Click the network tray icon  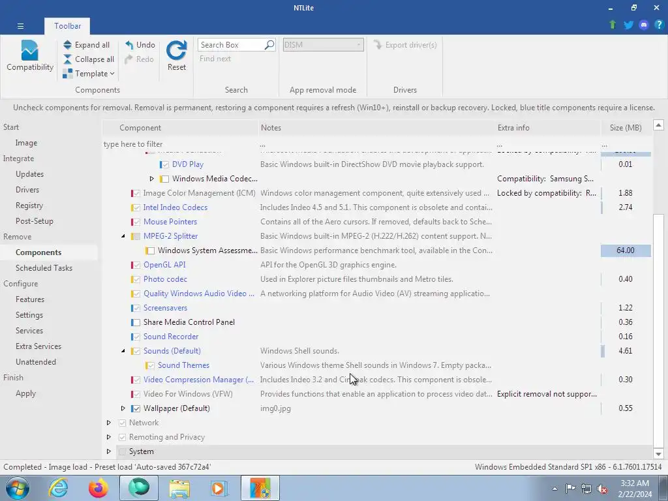[x=586, y=489]
